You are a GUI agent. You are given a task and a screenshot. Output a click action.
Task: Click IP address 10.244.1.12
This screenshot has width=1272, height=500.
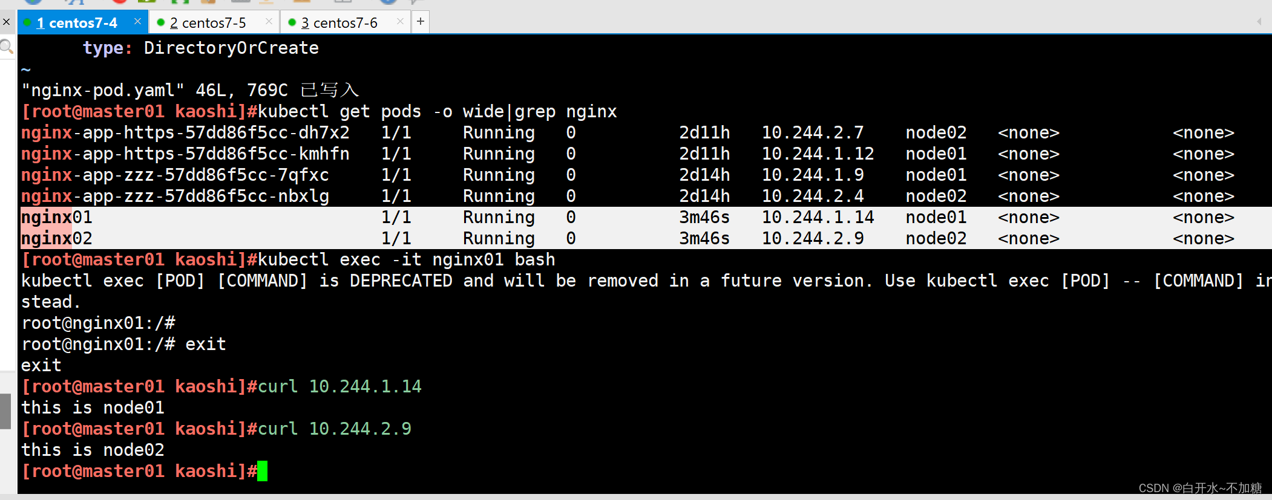click(818, 154)
